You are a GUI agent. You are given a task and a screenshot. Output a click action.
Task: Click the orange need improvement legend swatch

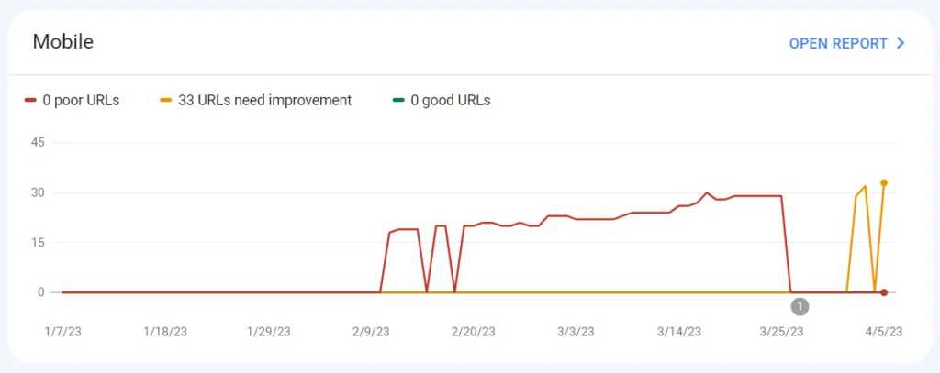pos(164,101)
